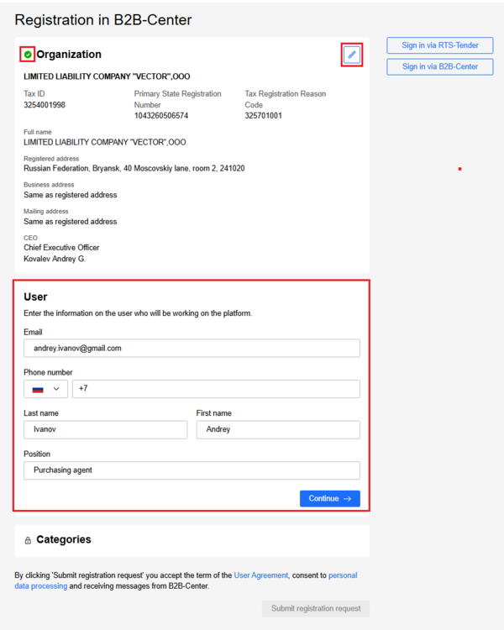The image size is (504, 630).
Task: Focus the Email input field
Action: tap(192, 349)
